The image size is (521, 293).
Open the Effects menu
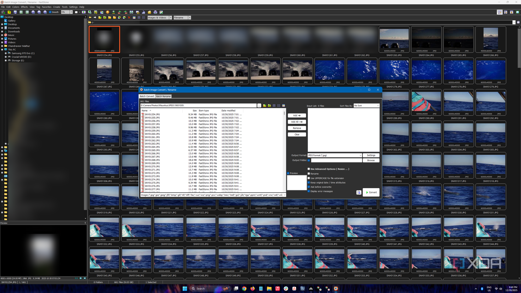pyautogui.click(x=24, y=7)
